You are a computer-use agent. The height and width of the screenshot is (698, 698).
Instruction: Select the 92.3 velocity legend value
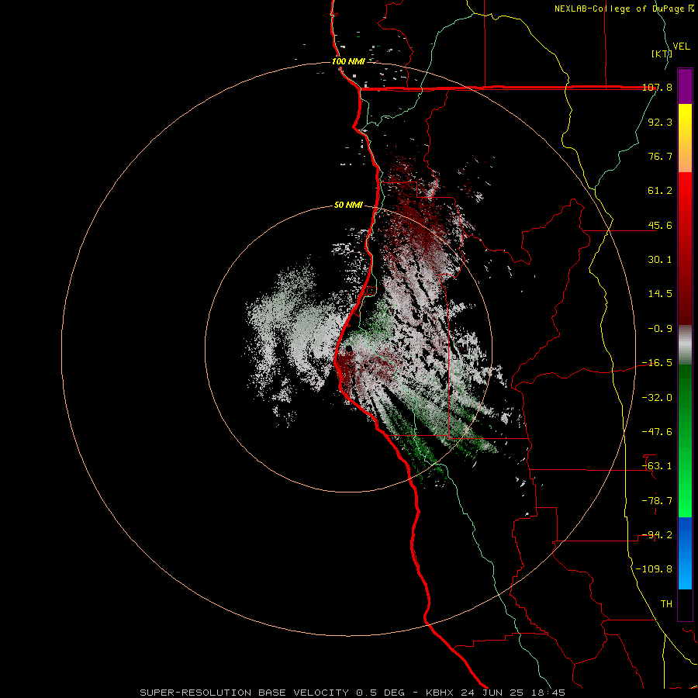pos(660,122)
